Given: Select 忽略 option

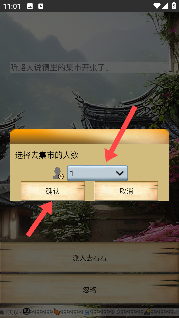Looking at the screenshot, I should coord(89,290).
